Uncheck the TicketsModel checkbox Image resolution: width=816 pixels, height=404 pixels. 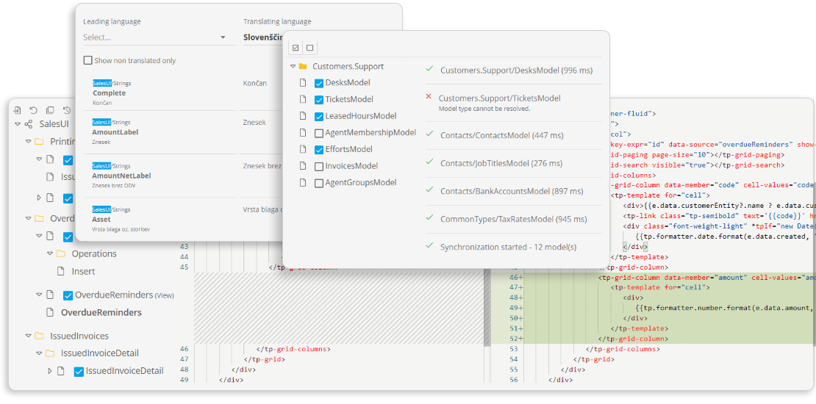pyautogui.click(x=319, y=100)
